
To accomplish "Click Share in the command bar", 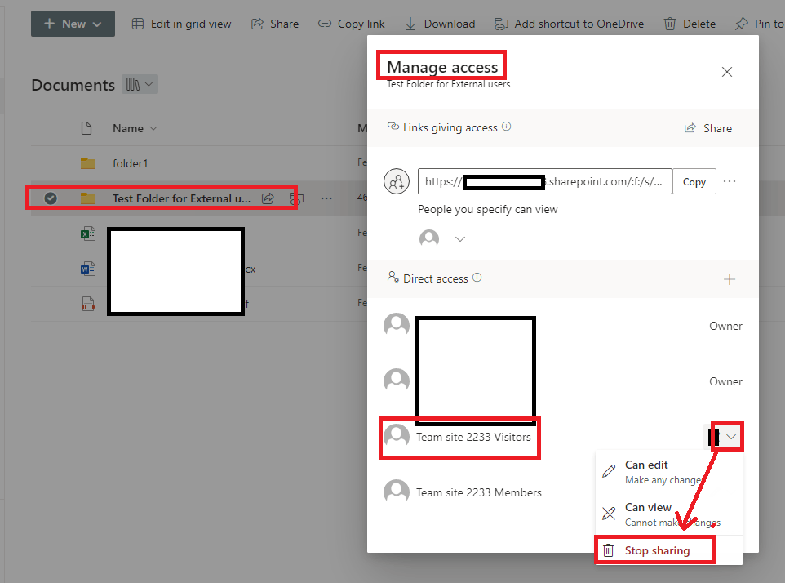I will click(x=275, y=24).
